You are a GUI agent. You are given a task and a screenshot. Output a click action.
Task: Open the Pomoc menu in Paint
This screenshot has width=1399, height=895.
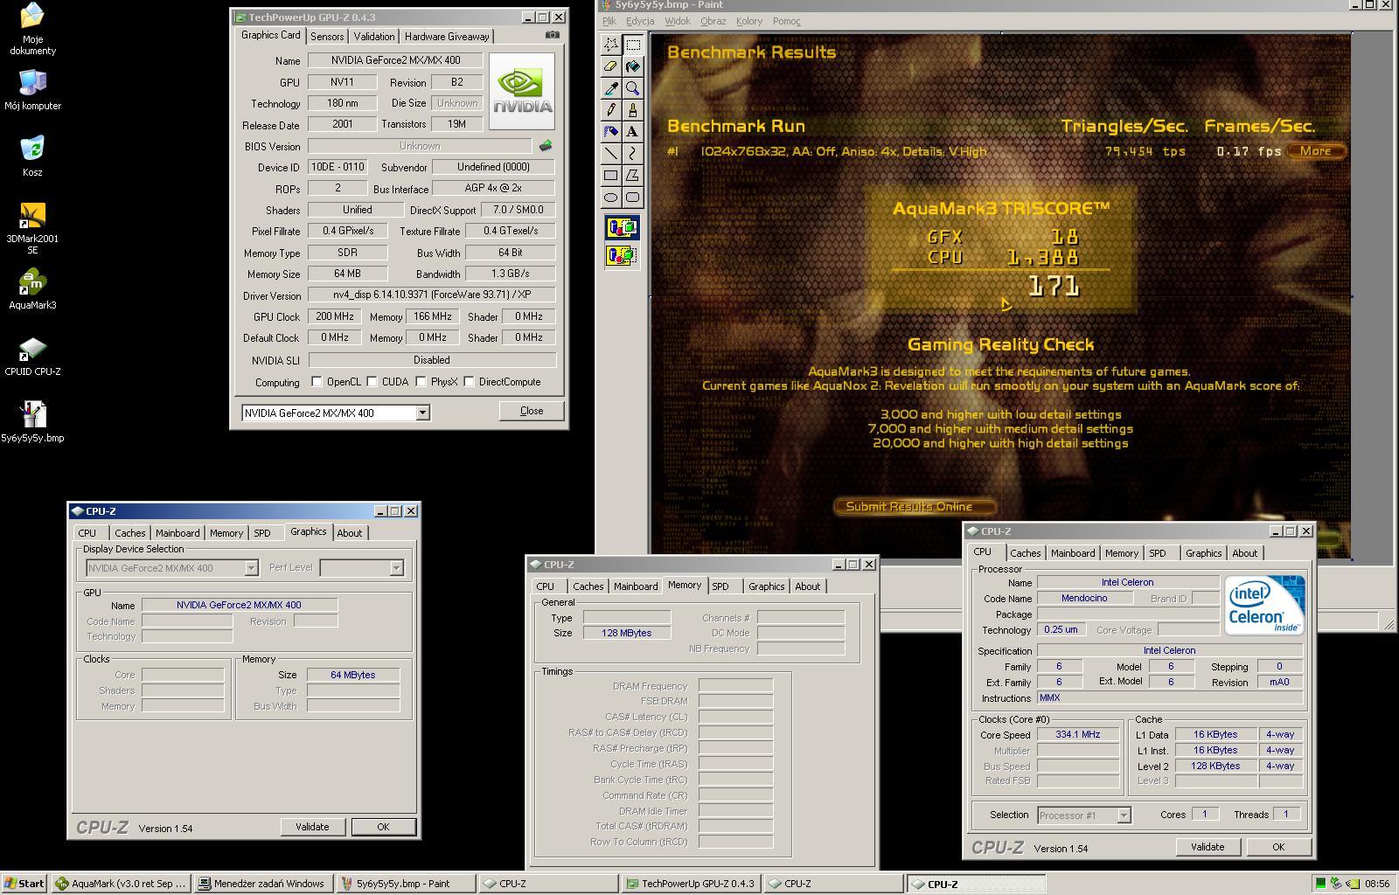786,21
